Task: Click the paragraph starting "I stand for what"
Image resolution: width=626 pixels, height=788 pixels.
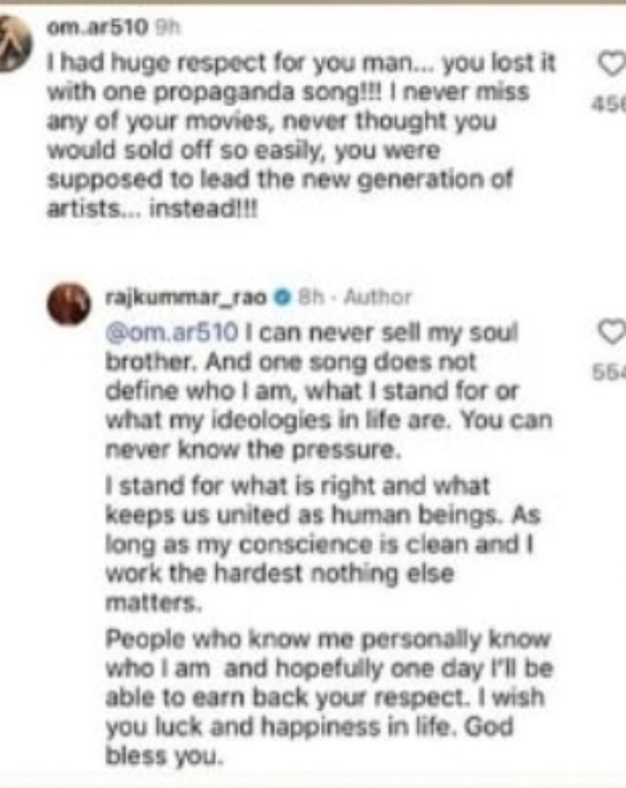Action: [x=322, y=544]
